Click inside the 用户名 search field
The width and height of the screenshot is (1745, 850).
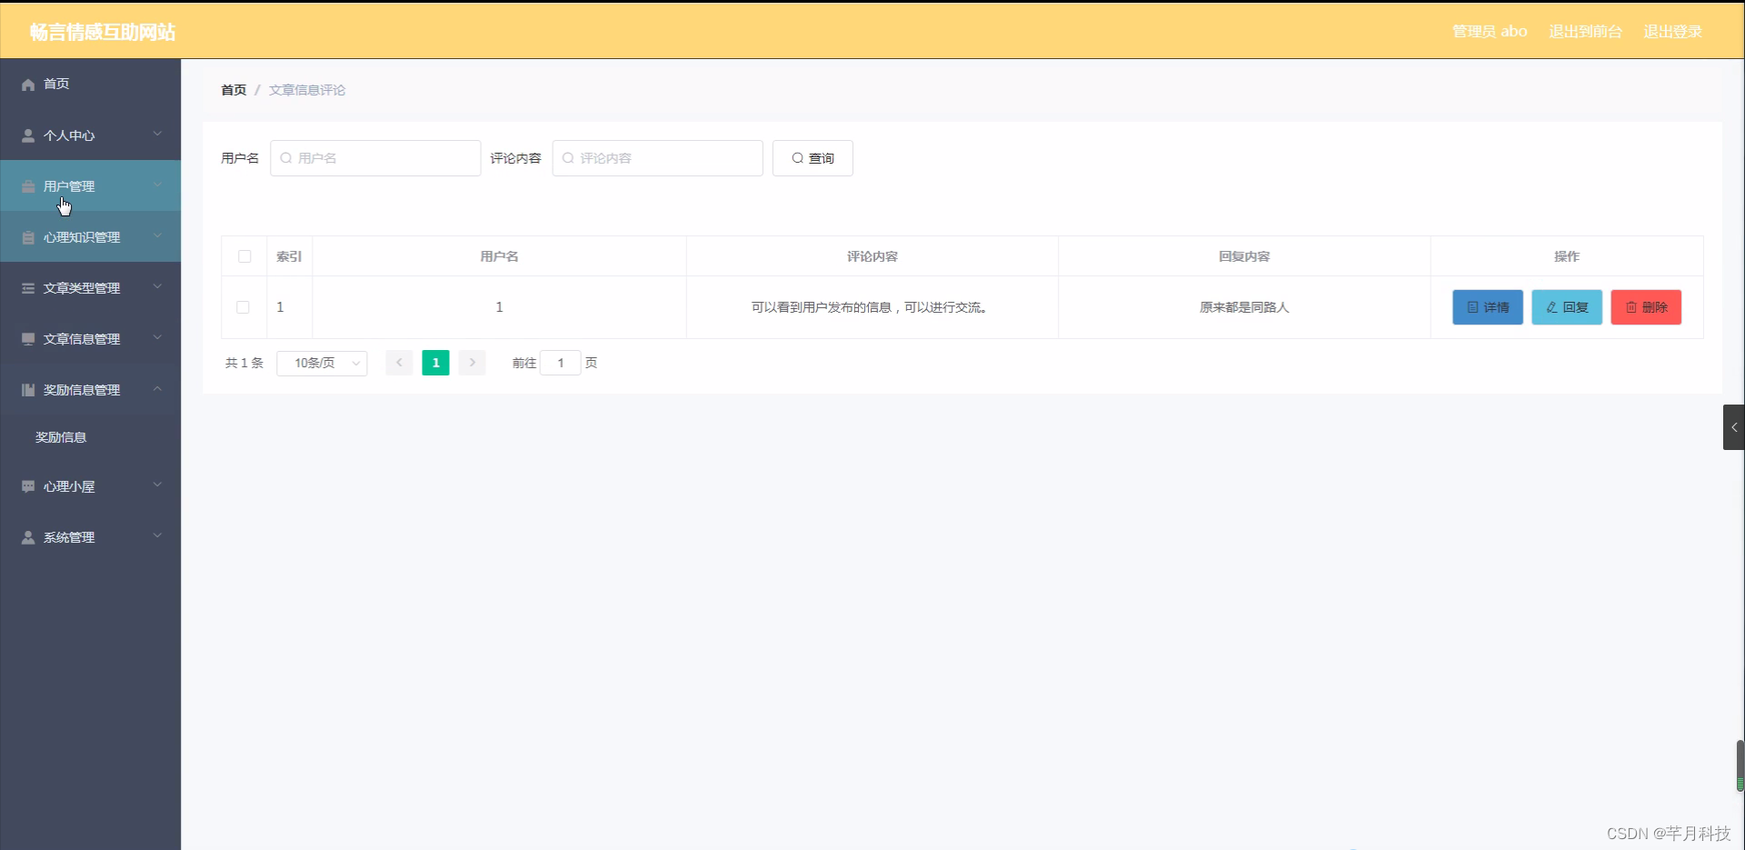pyautogui.click(x=375, y=158)
